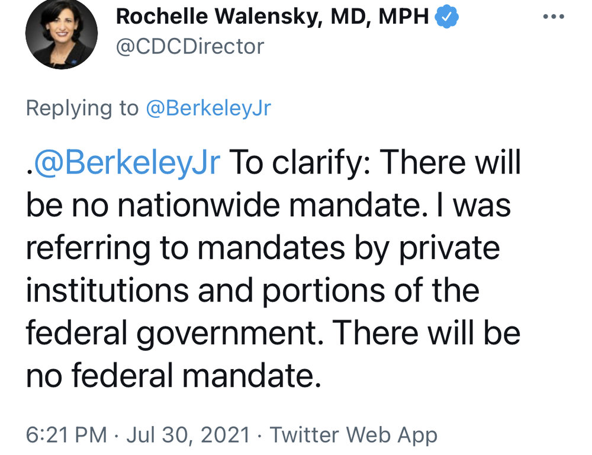Screen dimensions: 592x455
Task: Click the final line "no federal mandate."
Action: pos(173,376)
